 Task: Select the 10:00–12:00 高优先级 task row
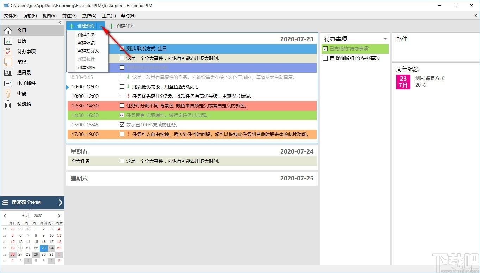(192, 96)
